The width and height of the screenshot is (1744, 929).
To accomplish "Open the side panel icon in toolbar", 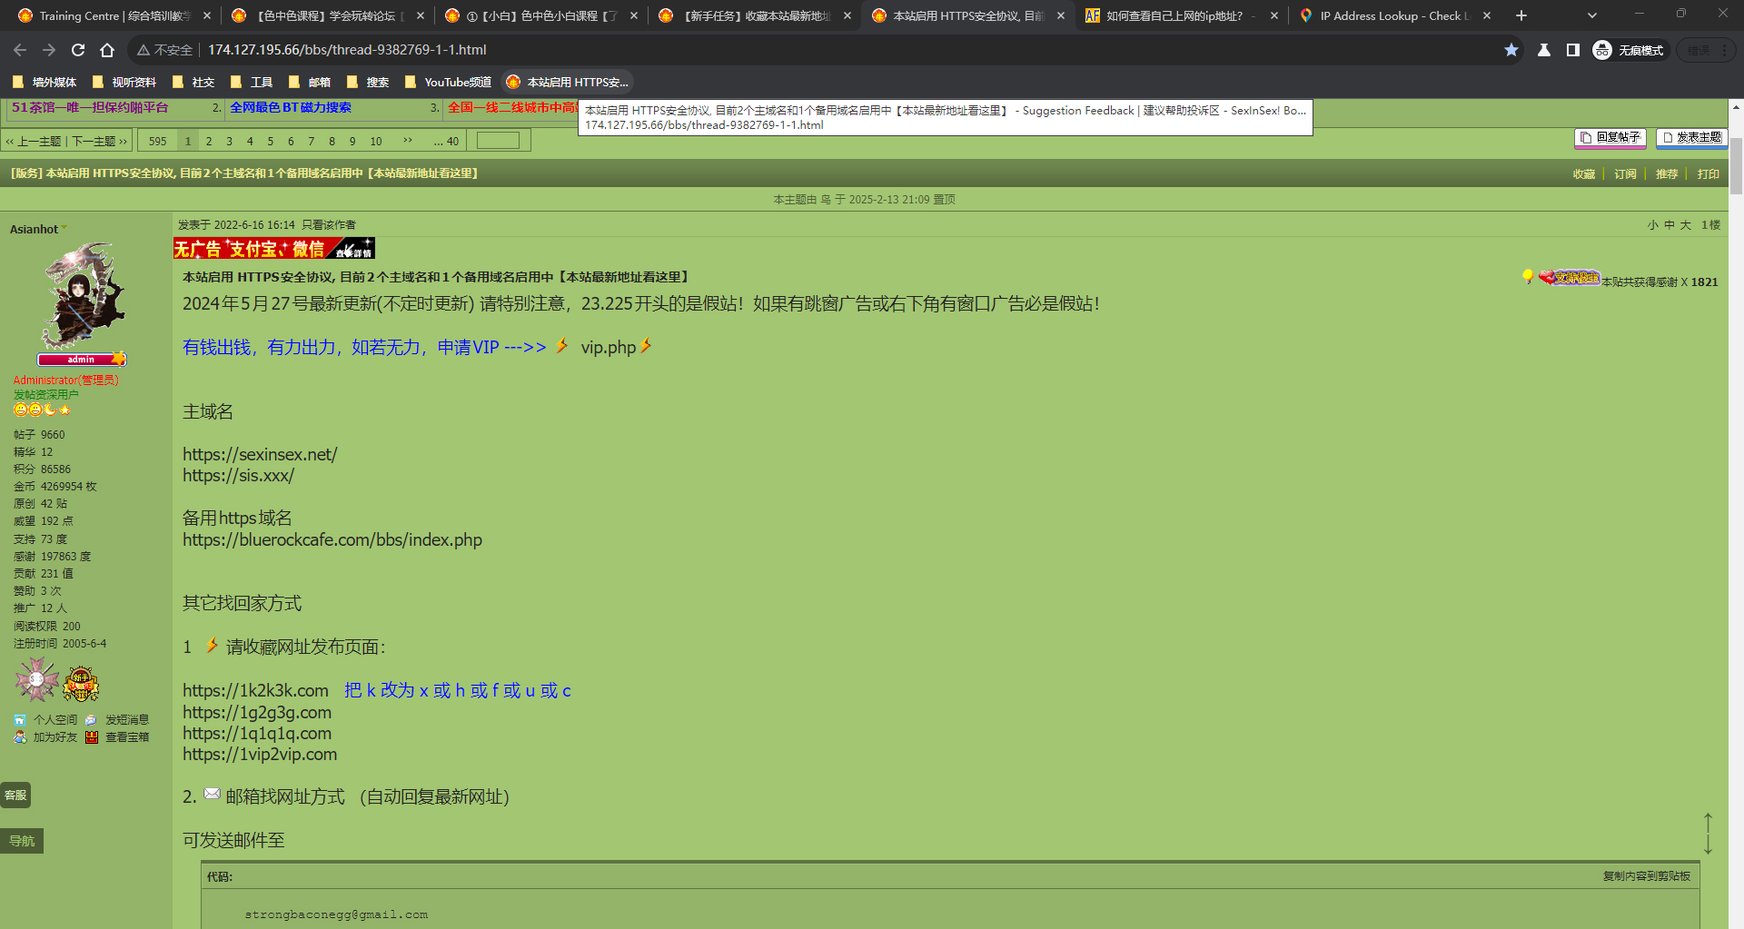I will [x=1572, y=50].
